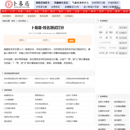The width and height of the screenshot is (130, 130).
Task: Click the 卜易居 site logo
Action: tap(17, 5)
